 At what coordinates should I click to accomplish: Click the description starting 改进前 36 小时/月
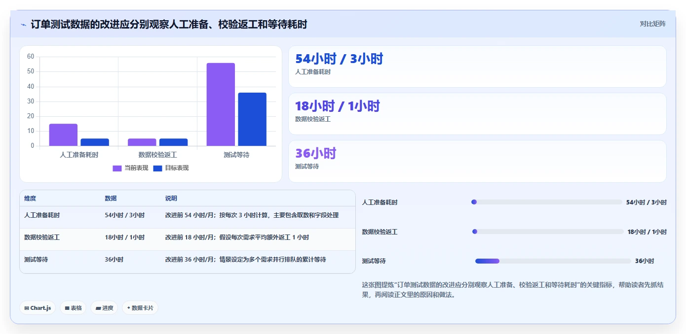click(x=245, y=259)
